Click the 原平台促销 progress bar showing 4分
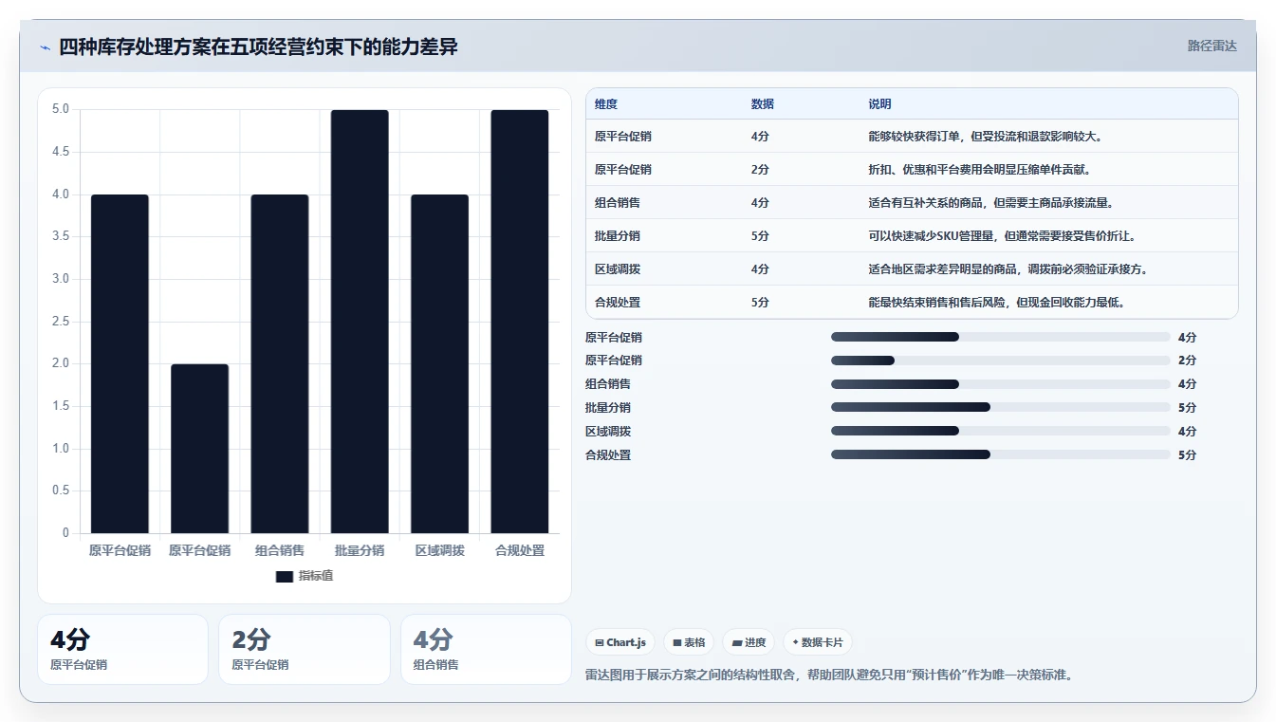Screen dimensions: 1276x722 1001,337
